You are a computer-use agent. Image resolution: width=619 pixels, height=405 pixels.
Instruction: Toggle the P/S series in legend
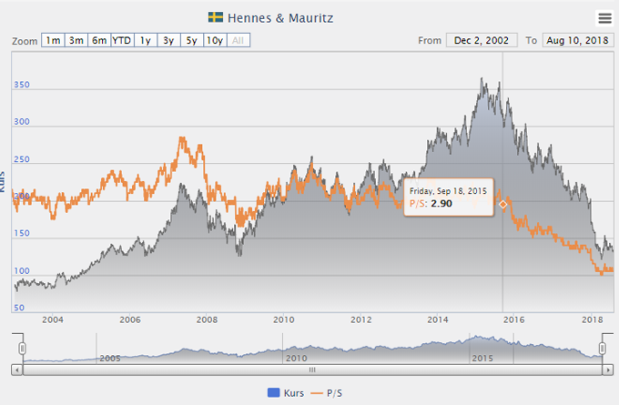327,393
